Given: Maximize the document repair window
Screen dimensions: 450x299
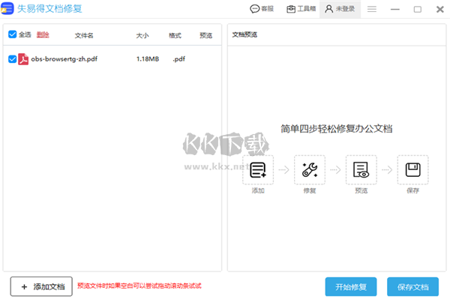Looking at the screenshot, I should (x=418, y=10).
